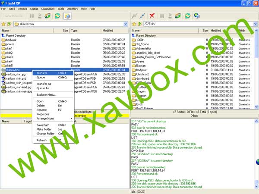This screenshot has height=194, width=259.
Task: Open the View menu
Action: coord(84,9)
